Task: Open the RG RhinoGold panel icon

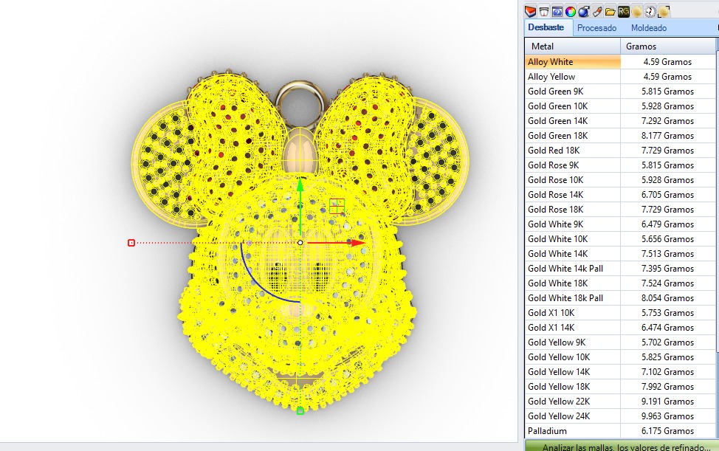Action: coord(624,12)
